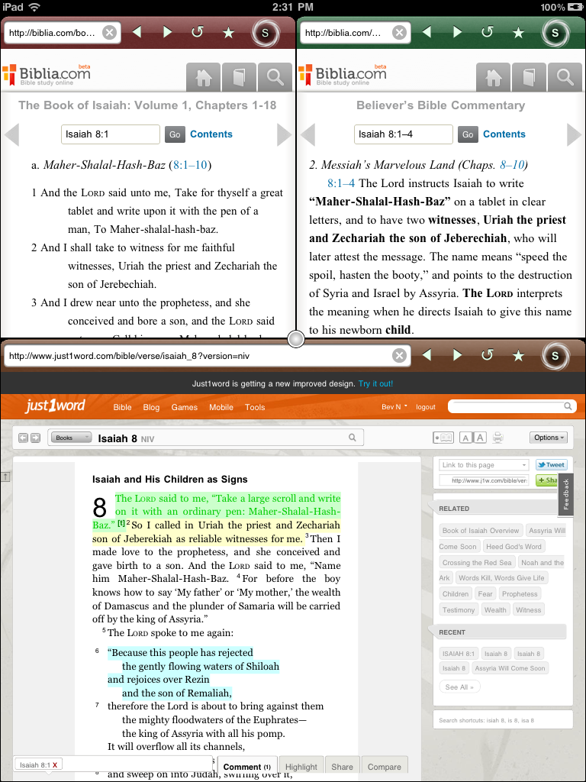Clear the URL in the top-left browser pane
The image size is (586, 782).
click(110, 33)
